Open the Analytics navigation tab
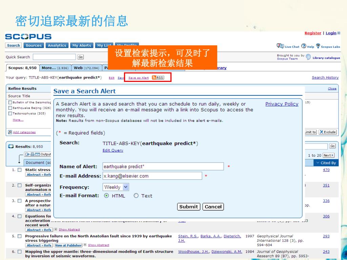Viewport: 347px width, 260px height. [x=57, y=45]
